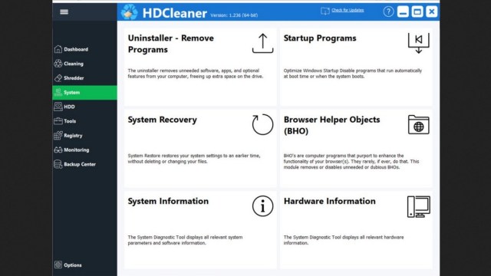Viewport: 491px width, 276px height.
Task: Click the update monitor icon in header
Action: [325, 11]
